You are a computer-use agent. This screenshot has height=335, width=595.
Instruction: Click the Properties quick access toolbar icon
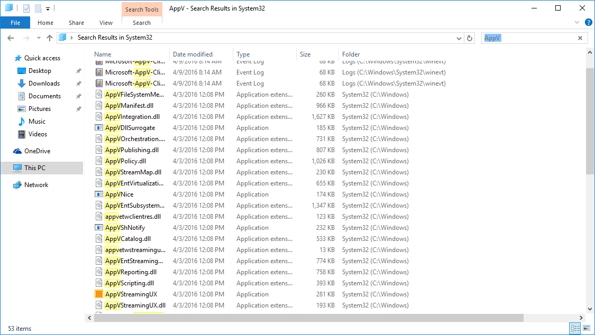26,8
